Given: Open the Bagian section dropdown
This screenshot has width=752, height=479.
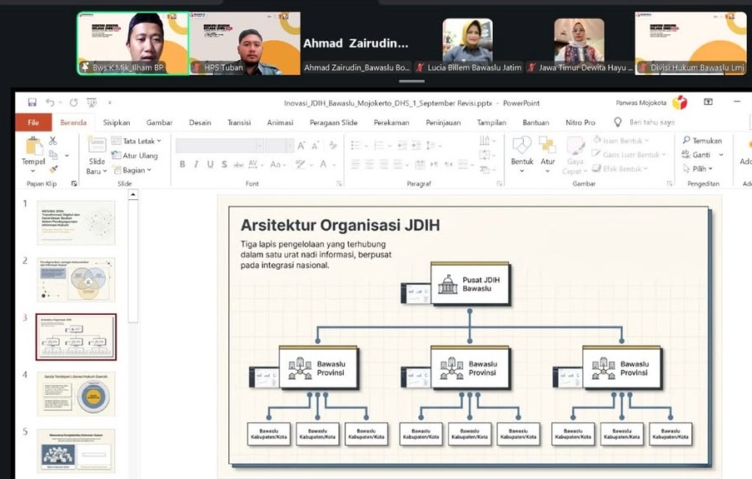Looking at the screenshot, I should click(x=132, y=170).
